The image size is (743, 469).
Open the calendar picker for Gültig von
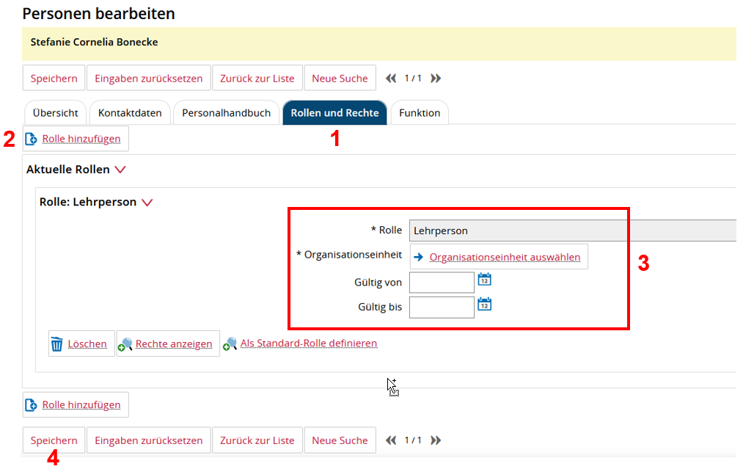pos(484,279)
